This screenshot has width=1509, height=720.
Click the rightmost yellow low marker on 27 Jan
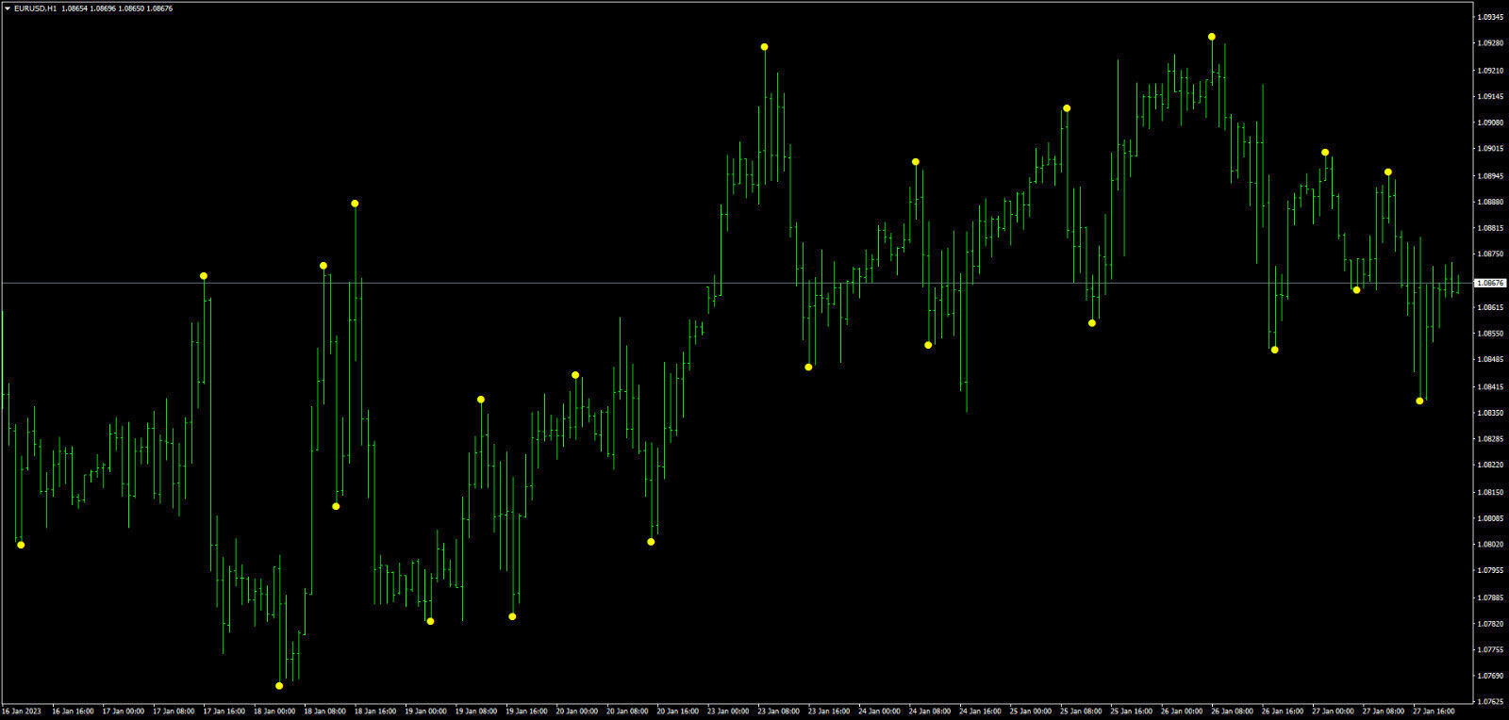point(1419,401)
